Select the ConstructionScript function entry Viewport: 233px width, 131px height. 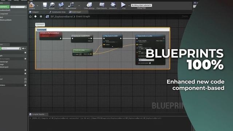pyautogui.click(x=4, y=61)
